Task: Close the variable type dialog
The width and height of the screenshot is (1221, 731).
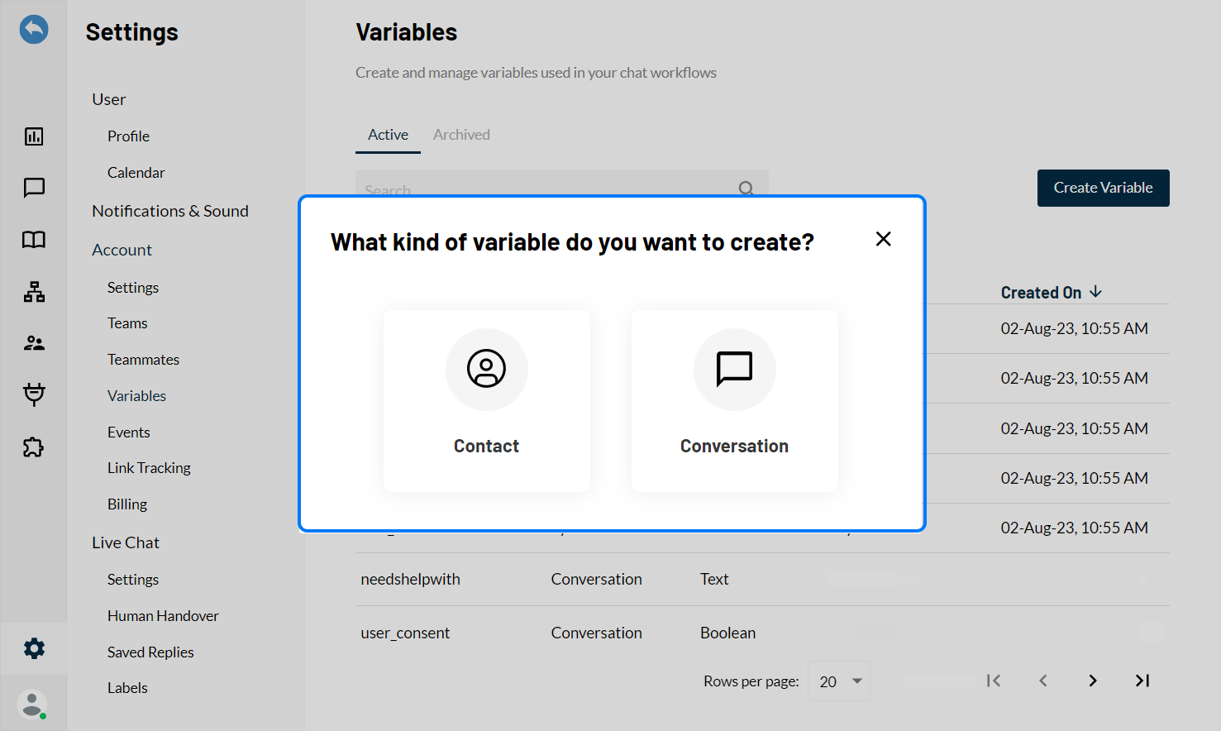Action: click(884, 239)
